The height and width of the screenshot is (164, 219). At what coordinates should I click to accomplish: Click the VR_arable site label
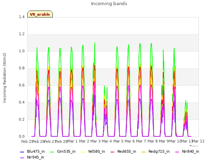(x=40, y=14)
